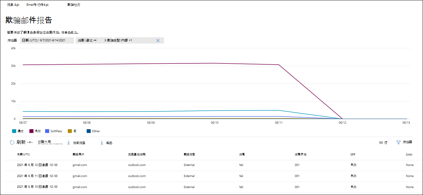Sort by SPF column header
Screen dimensions: 423x195
[353, 155]
